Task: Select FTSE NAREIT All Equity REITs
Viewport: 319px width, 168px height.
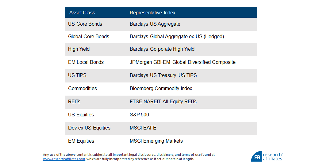Action: click(163, 101)
